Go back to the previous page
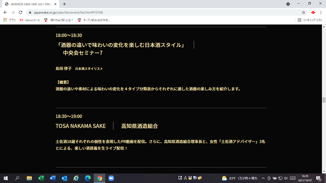This screenshot has height=183, width=326. click(5, 12)
